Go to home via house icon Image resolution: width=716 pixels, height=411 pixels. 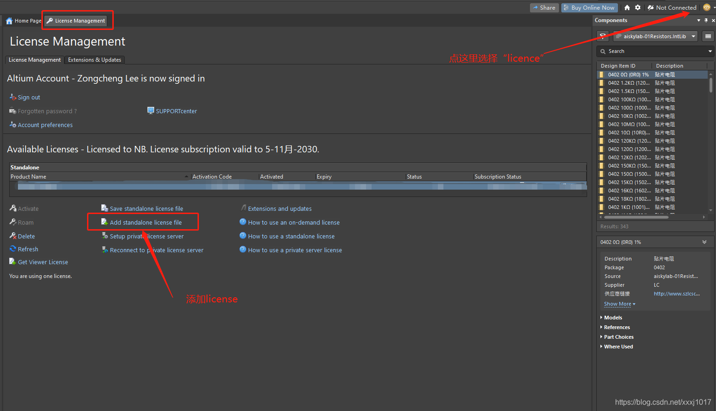[627, 8]
